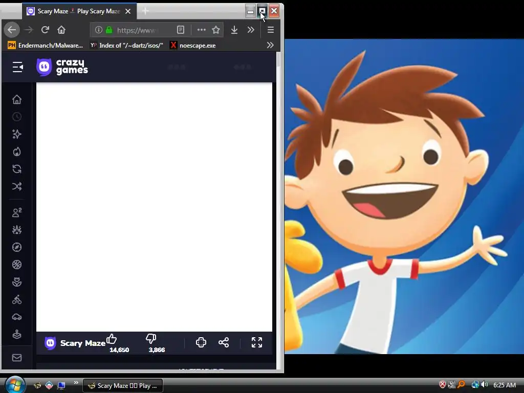This screenshot has width=524, height=393.
Task: Open the Action category burst icon
Action: (x=17, y=230)
